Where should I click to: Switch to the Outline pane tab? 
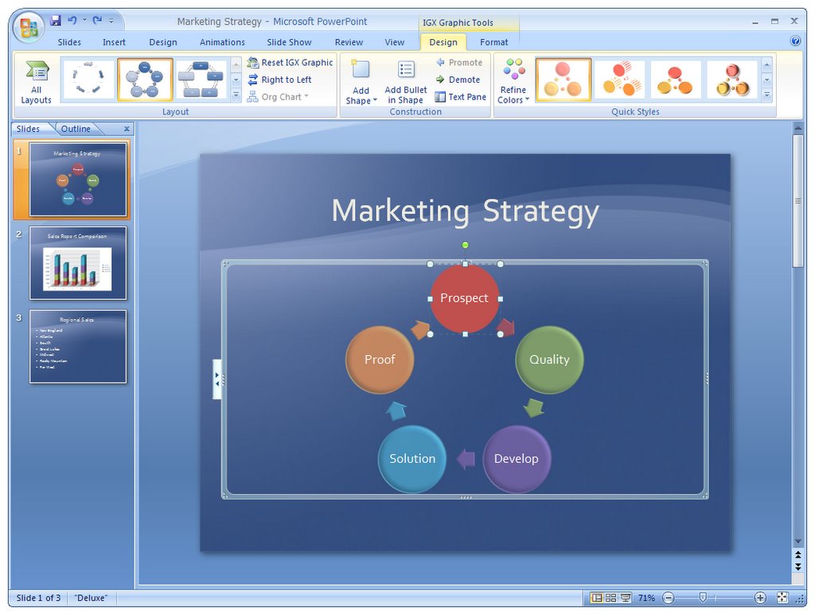pyautogui.click(x=76, y=129)
